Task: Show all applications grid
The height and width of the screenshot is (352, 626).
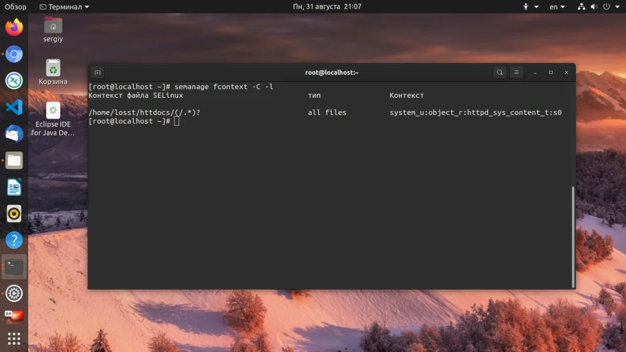Action: tap(14, 339)
